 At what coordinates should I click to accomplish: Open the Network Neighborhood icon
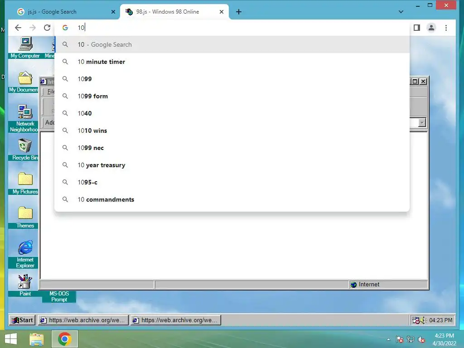click(24, 118)
